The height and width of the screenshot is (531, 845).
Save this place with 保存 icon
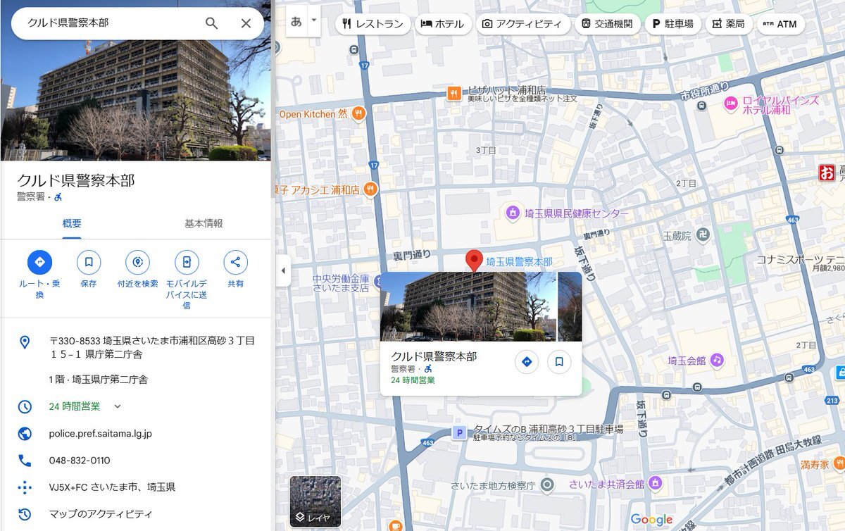tap(89, 263)
